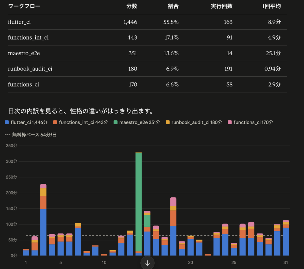304x269 pixels.
Task: Click the '13.6%' share cell
Action: pos(171,53)
